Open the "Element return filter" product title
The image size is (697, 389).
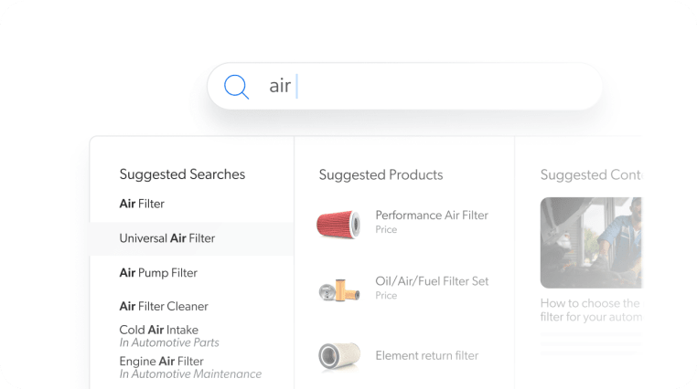click(x=426, y=355)
